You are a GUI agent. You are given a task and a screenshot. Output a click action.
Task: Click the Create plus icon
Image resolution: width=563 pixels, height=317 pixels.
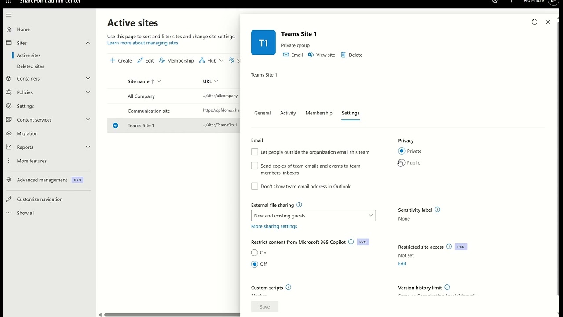tap(113, 60)
